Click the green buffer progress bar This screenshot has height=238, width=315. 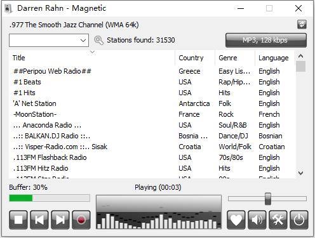pyautogui.click(x=50, y=198)
